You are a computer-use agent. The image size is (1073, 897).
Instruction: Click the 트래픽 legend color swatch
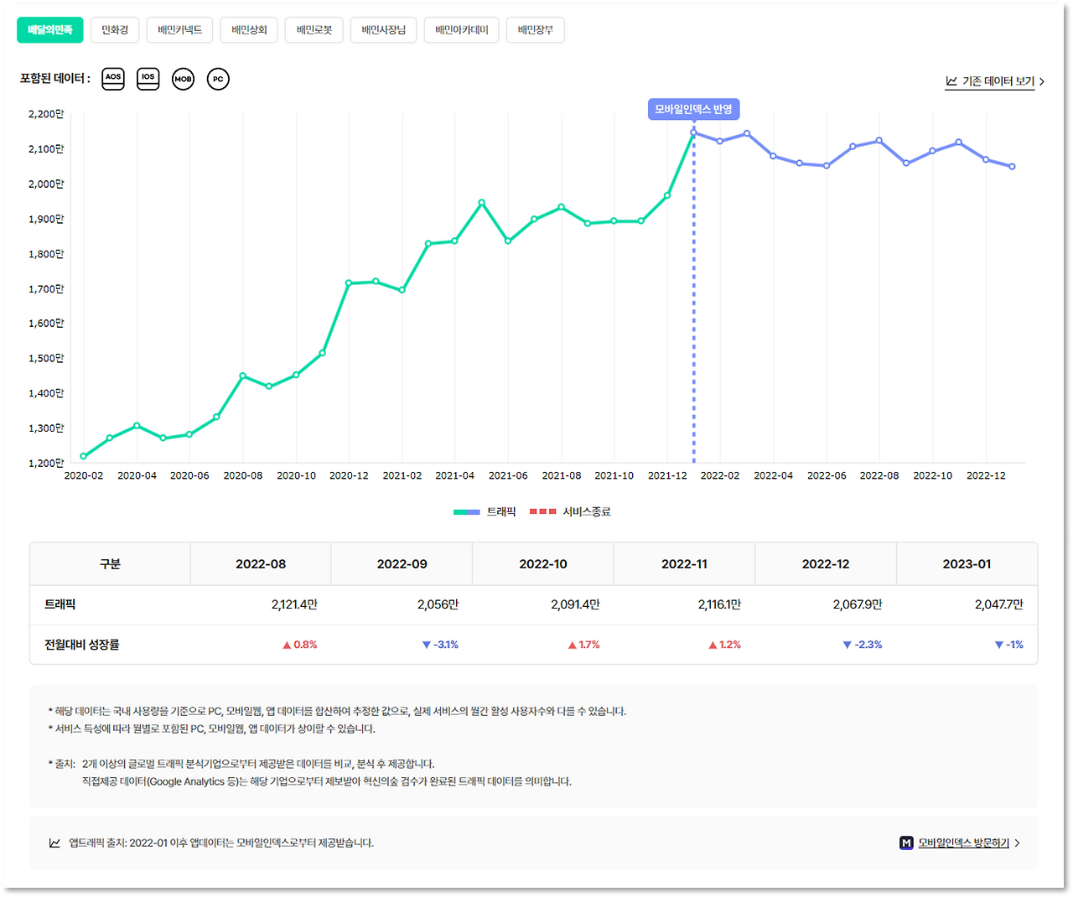pyautogui.click(x=467, y=511)
